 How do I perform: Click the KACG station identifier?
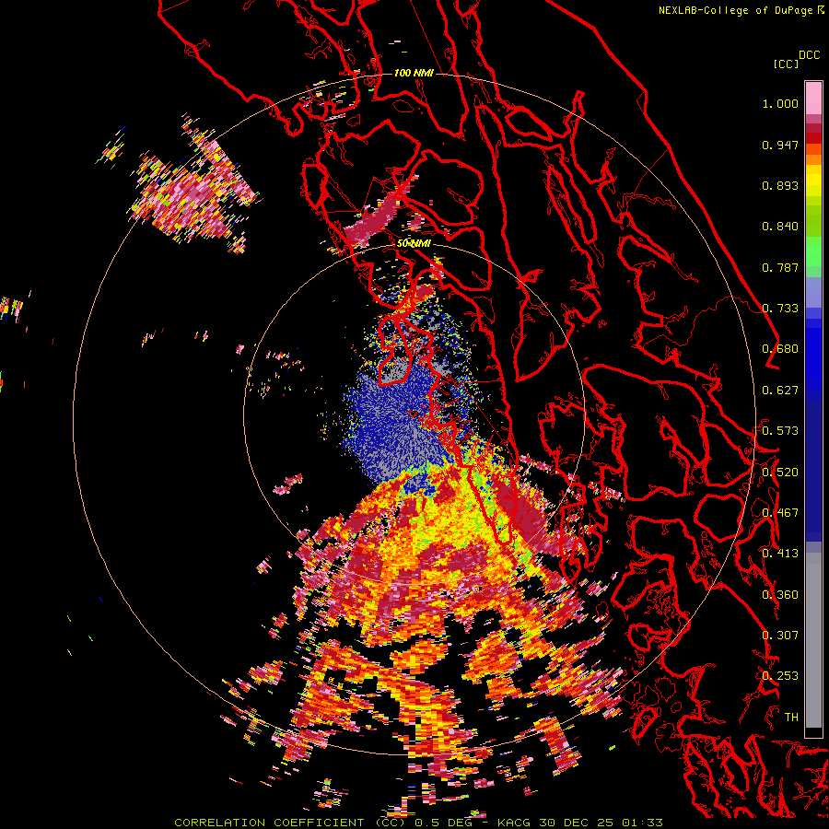[x=516, y=823]
